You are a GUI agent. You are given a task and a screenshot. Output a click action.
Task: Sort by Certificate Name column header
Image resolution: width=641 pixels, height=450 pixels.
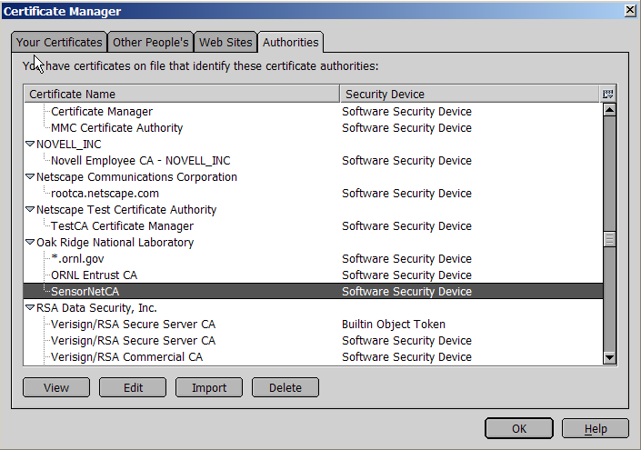[x=182, y=94]
